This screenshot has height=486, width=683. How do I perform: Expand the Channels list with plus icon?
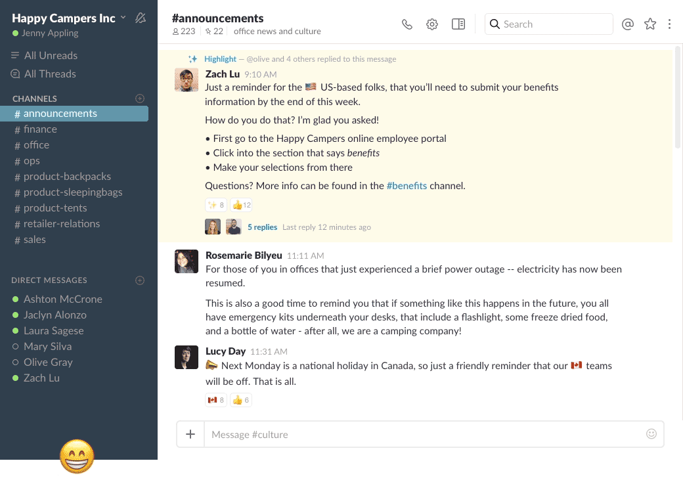(140, 98)
